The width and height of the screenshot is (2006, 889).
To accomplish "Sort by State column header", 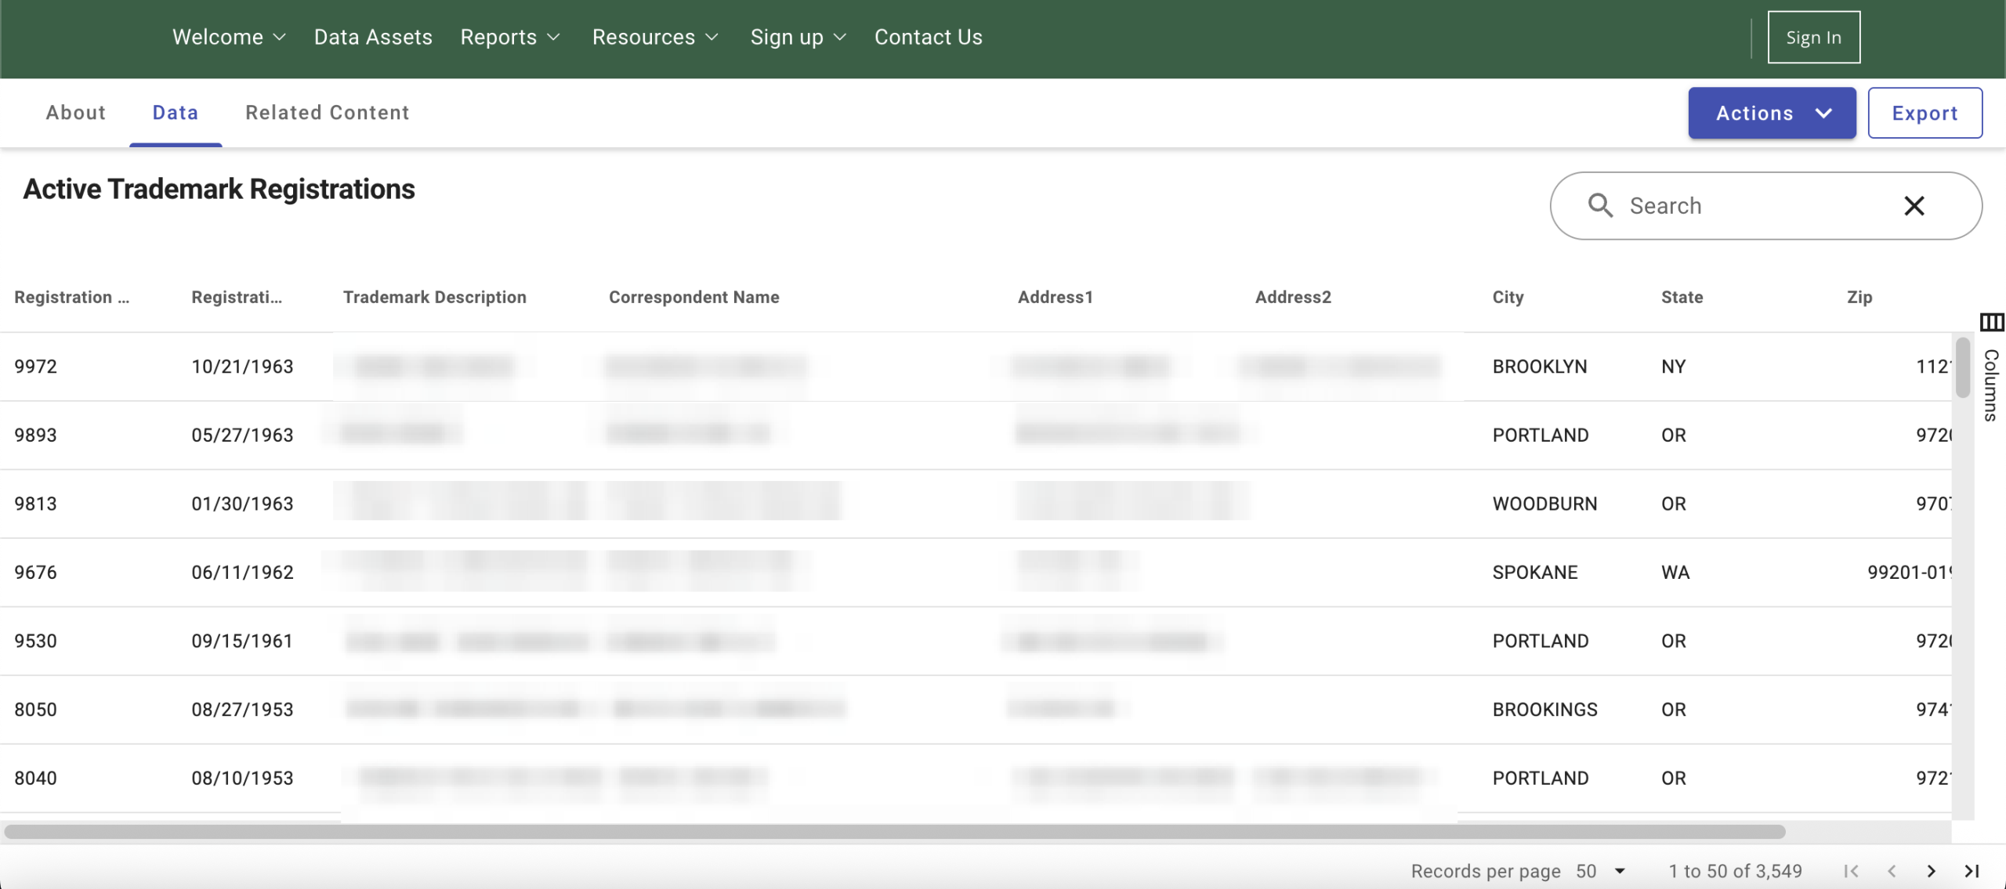I will tap(1682, 297).
